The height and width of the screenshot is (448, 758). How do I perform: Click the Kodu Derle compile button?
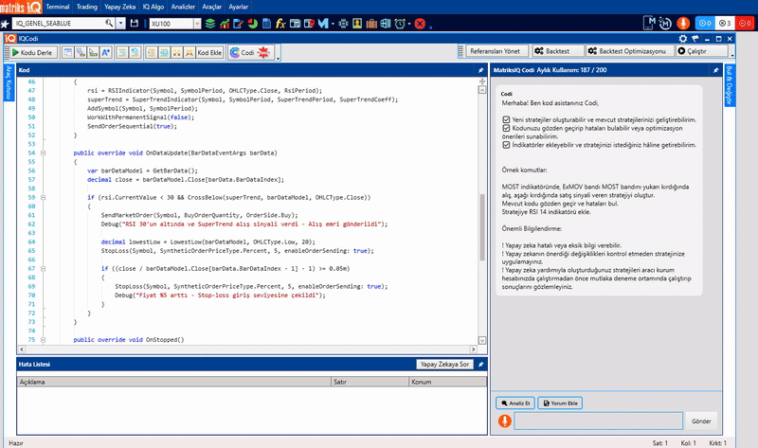click(33, 52)
